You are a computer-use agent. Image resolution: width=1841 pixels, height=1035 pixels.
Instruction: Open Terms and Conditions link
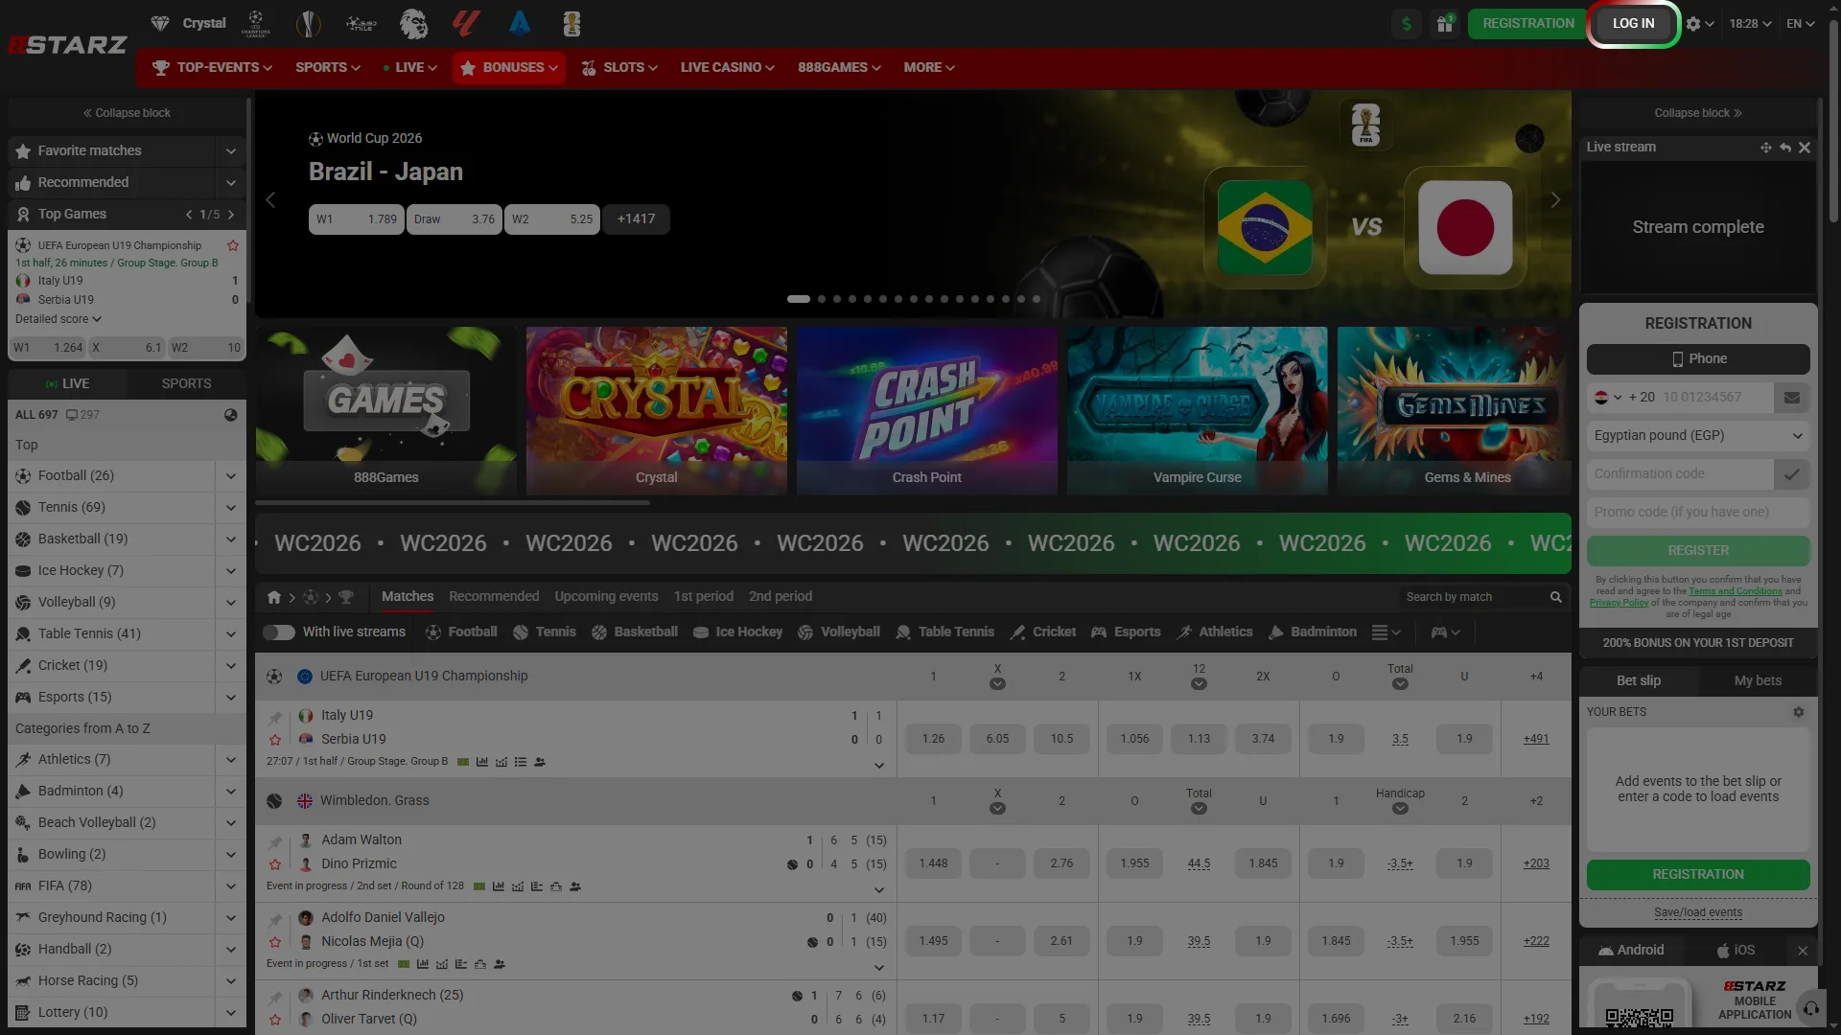(1735, 591)
